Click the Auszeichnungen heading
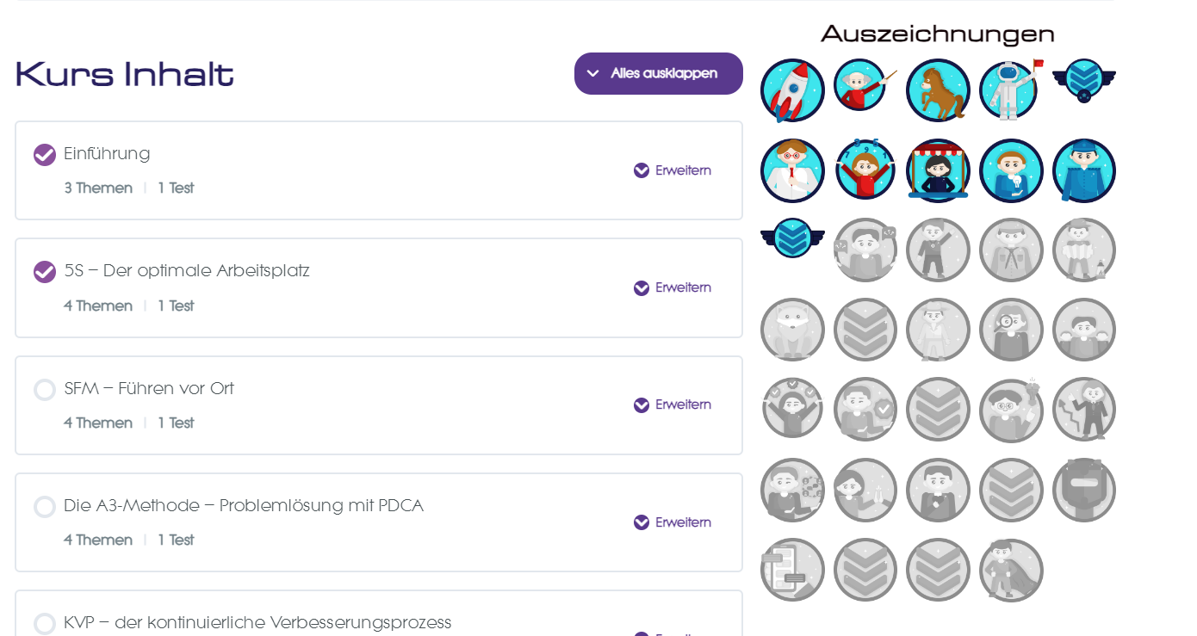The height and width of the screenshot is (636, 1197). pos(937,34)
